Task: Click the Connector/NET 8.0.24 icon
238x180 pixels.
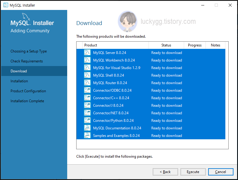Action: pos(87,113)
